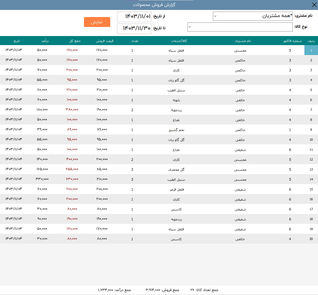This screenshot has width=318, height=295.
Task: Click کاری product in row 3
Action: 176,70
